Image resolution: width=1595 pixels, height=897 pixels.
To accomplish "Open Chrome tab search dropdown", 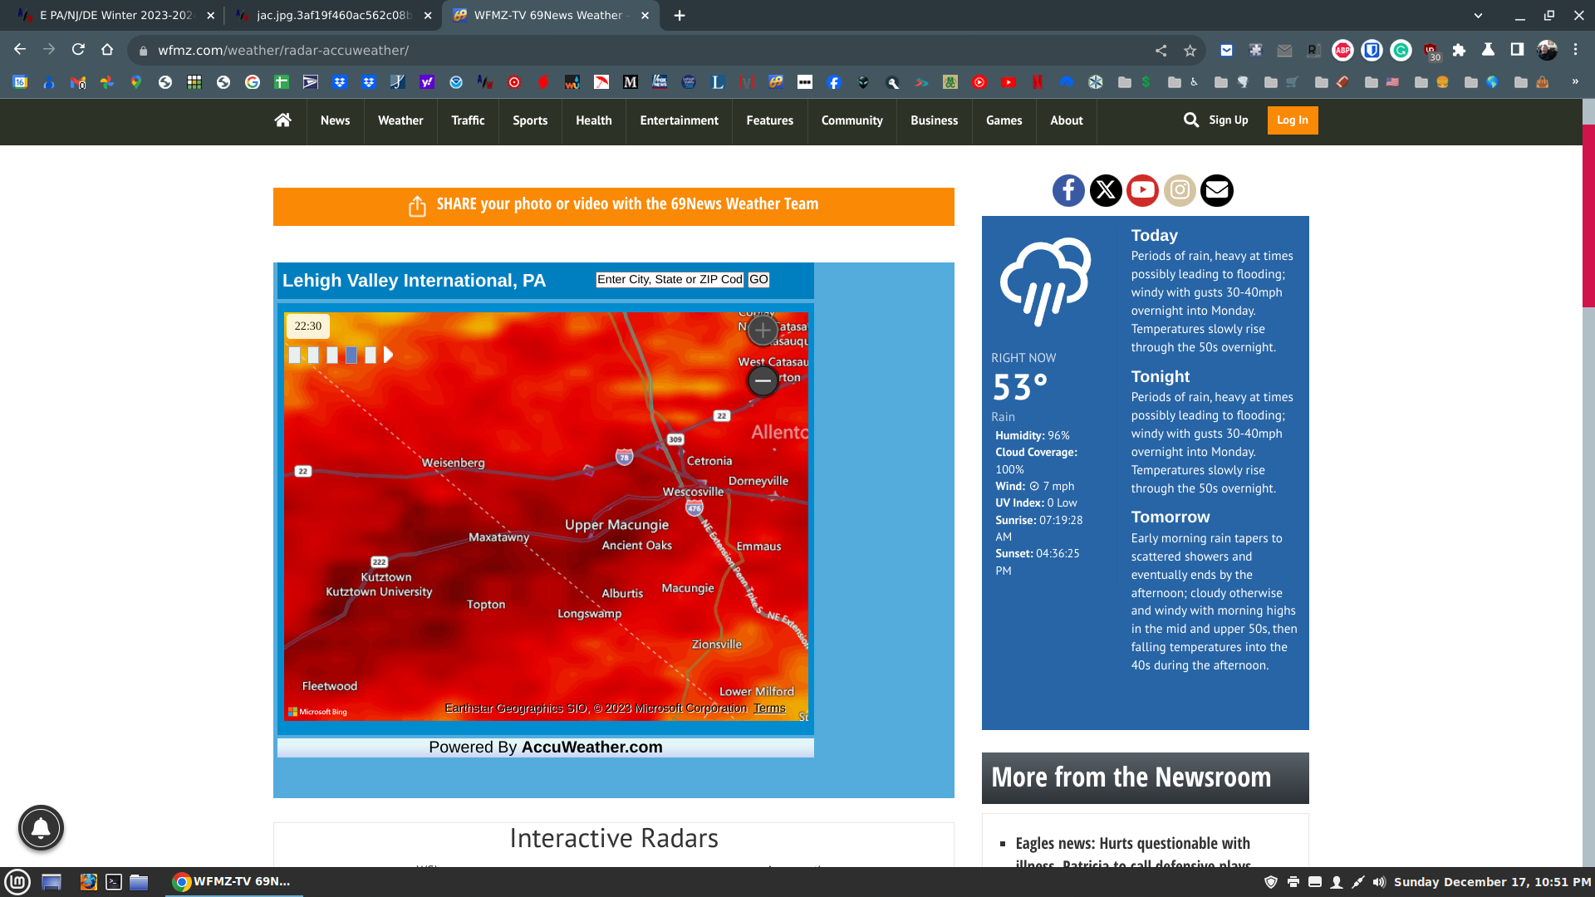I will (x=1478, y=16).
